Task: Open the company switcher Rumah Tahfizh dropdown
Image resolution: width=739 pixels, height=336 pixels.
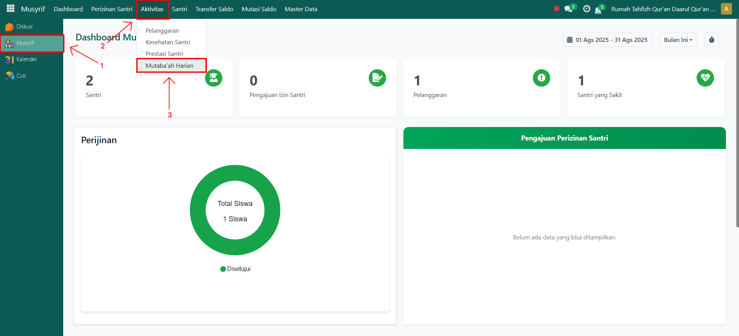Action: pos(663,9)
